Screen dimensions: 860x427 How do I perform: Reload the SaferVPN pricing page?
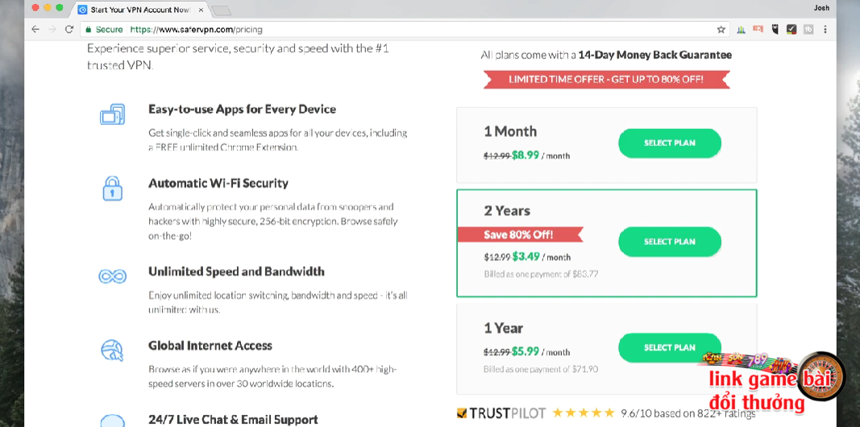click(x=69, y=29)
